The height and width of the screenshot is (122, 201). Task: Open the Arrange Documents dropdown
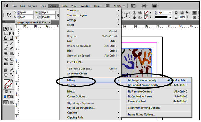(x=155, y=6)
